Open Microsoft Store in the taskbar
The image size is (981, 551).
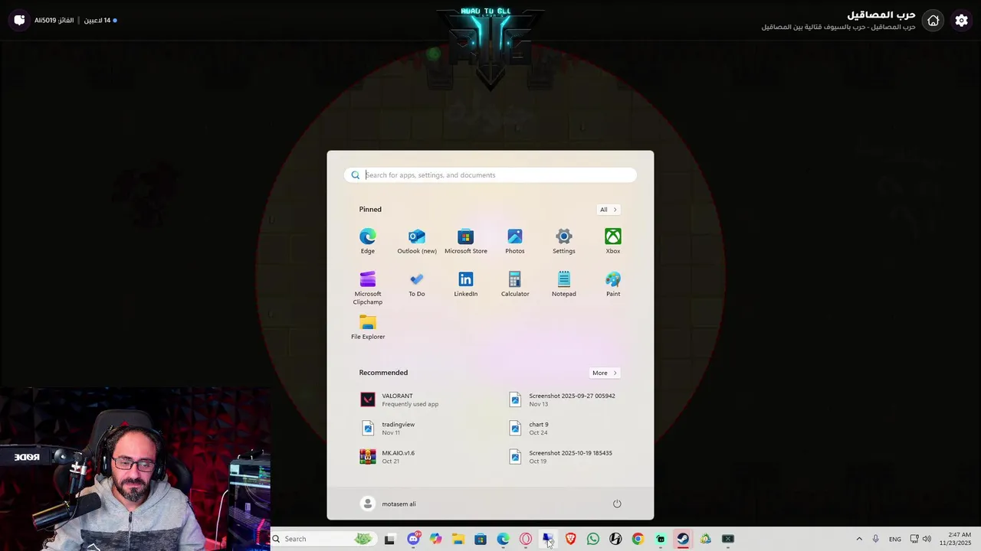click(481, 539)
